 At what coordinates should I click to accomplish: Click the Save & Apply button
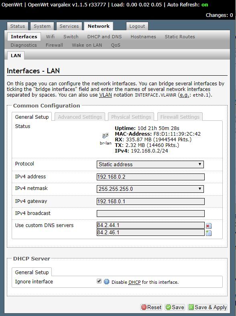(208, 307)
